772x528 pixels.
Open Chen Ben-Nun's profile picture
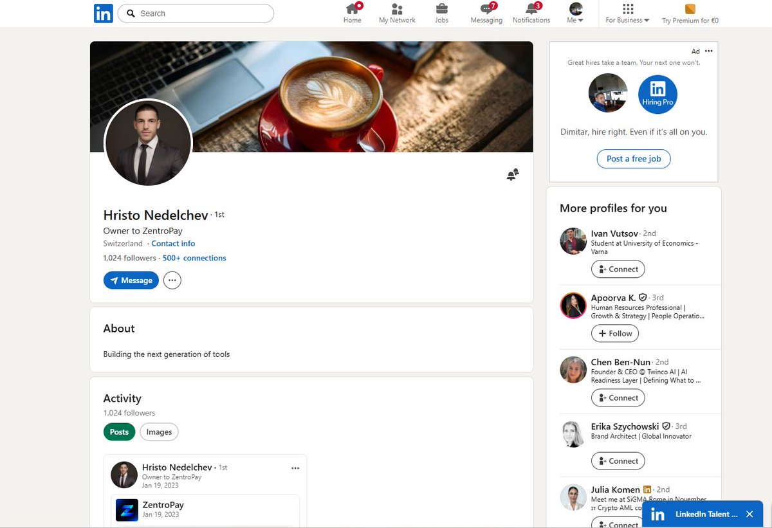tap(573, 370)
